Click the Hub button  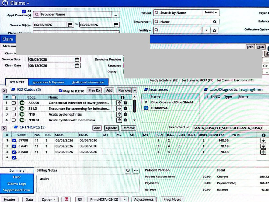click(260, 47)
